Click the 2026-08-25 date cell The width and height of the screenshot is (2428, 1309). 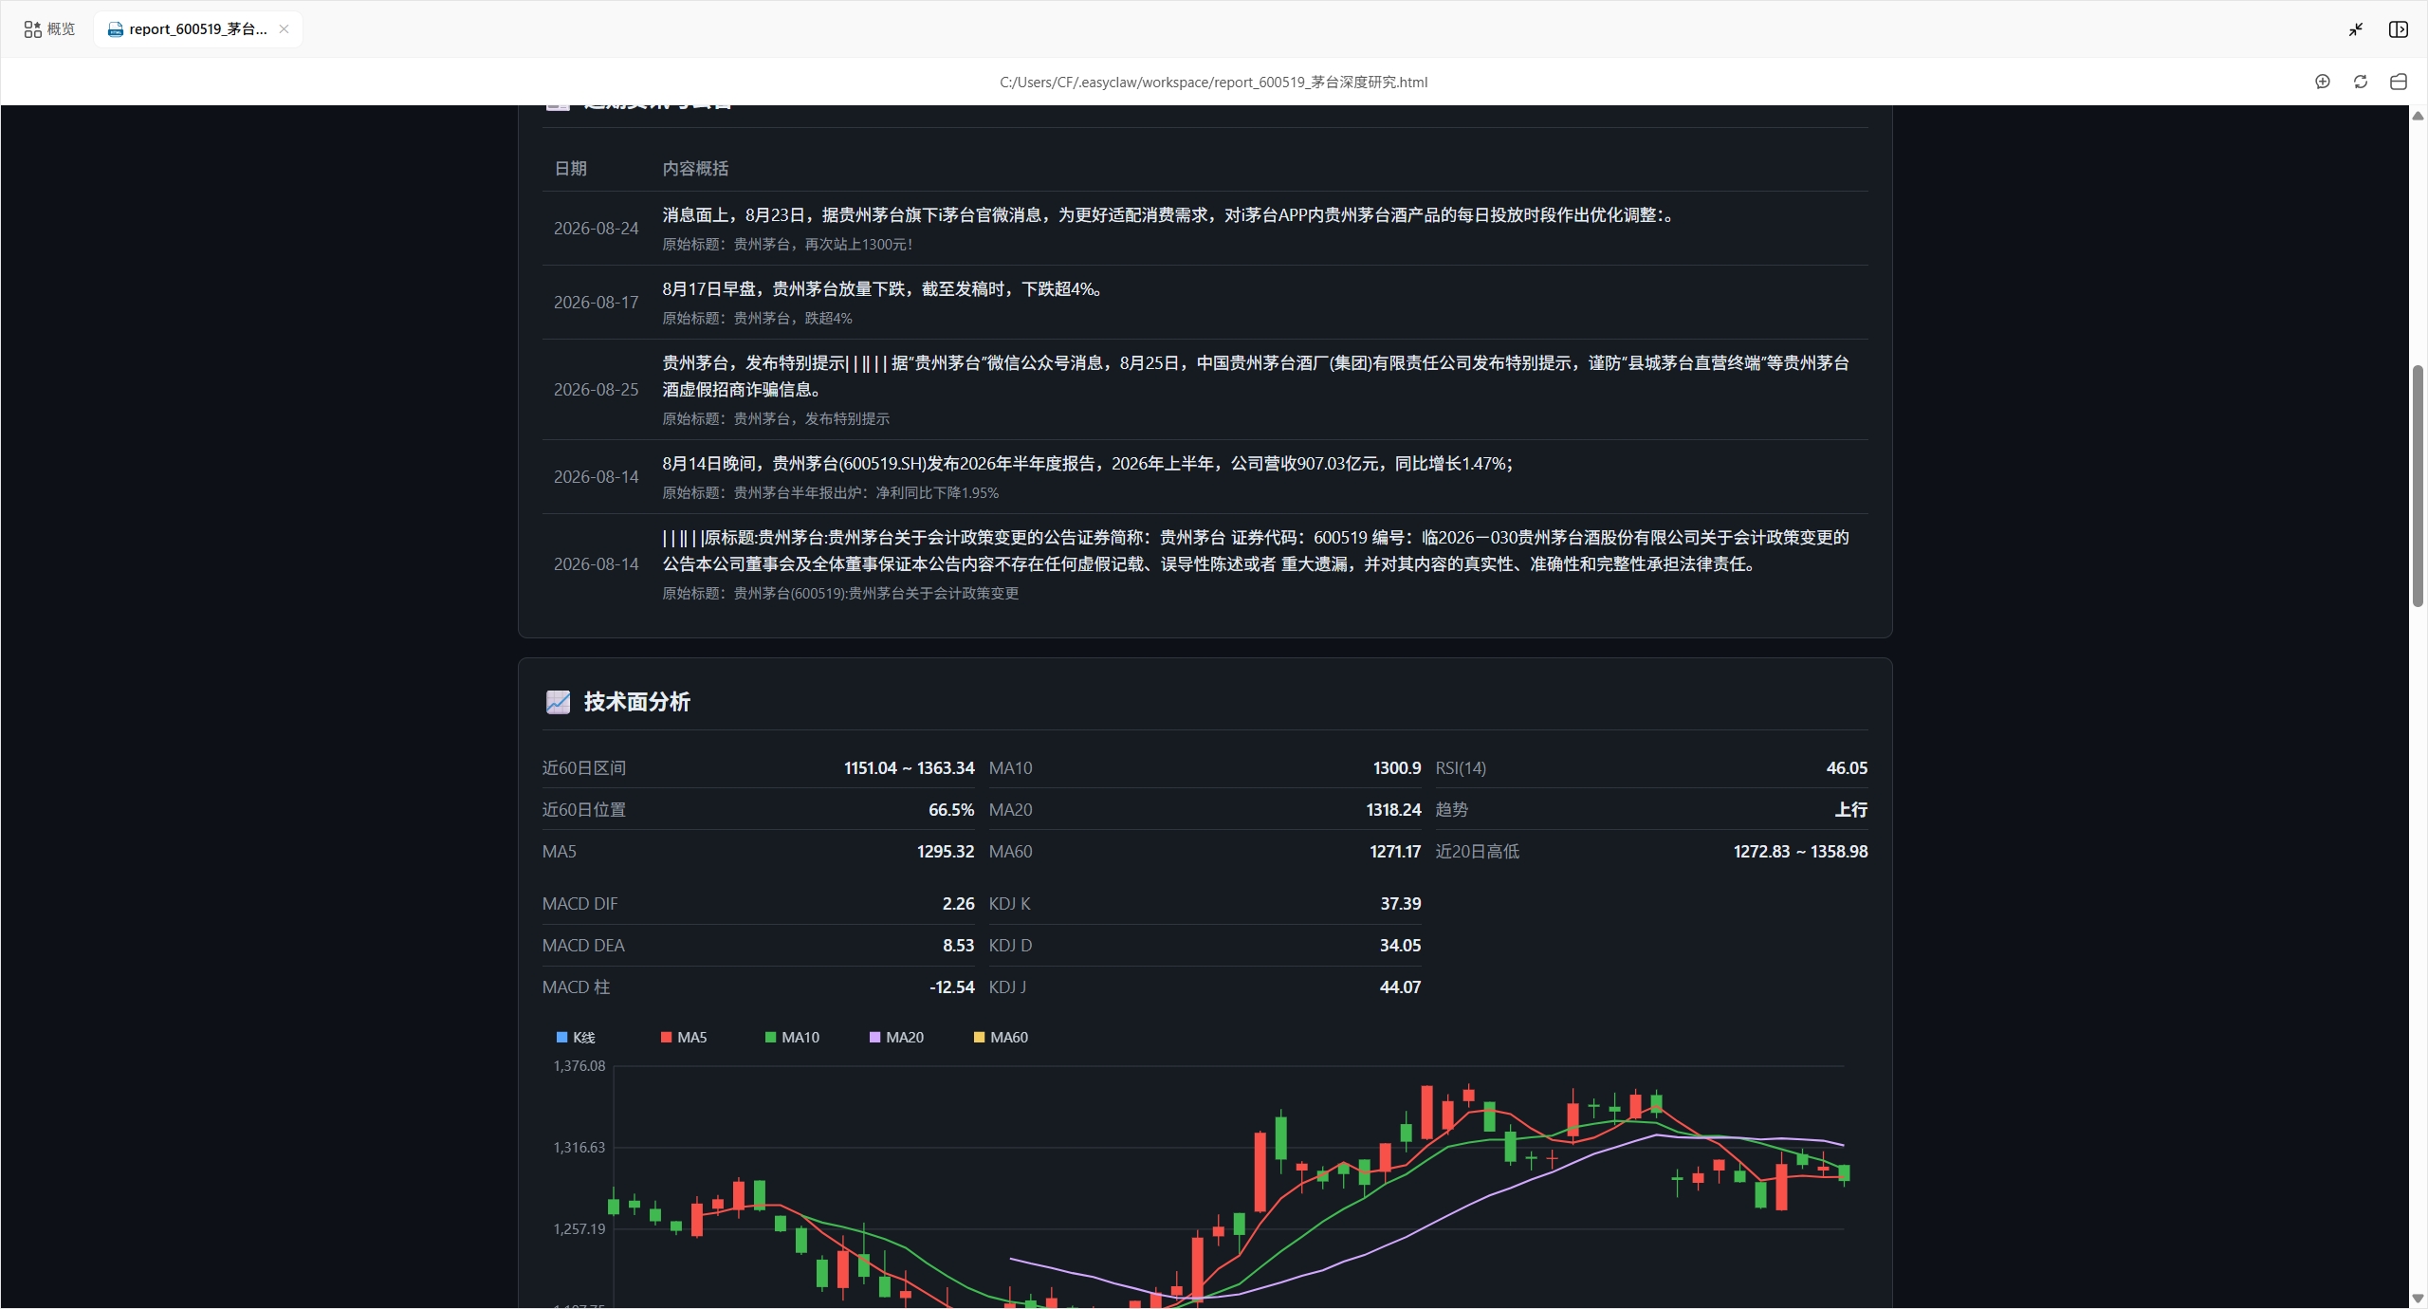click(596, 390)
